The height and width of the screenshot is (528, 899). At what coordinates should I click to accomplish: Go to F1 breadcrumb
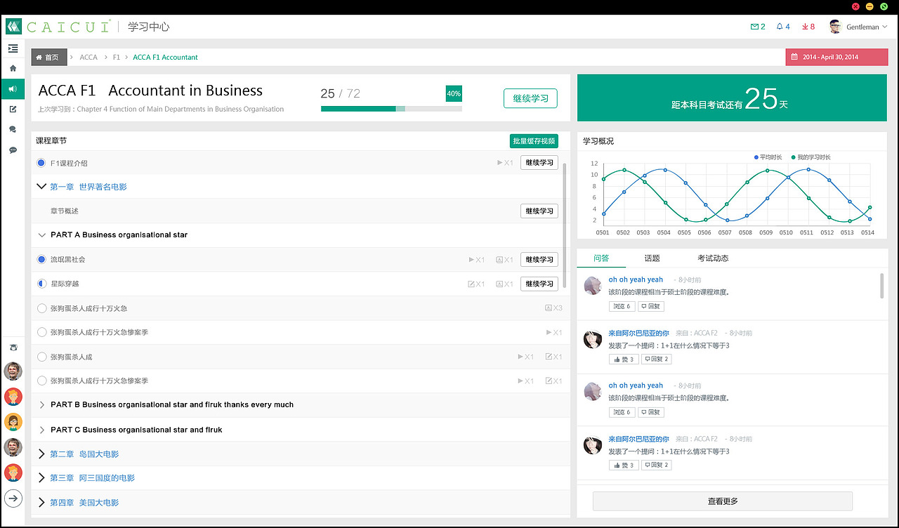[117, 58]
